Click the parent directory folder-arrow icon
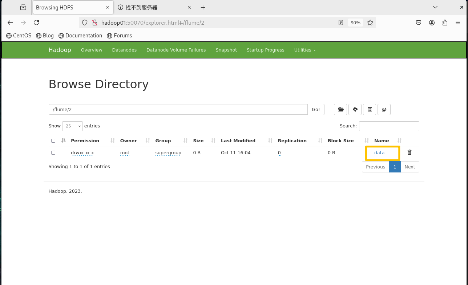Viewport: 468px width, 285px height. click(384, 109)
